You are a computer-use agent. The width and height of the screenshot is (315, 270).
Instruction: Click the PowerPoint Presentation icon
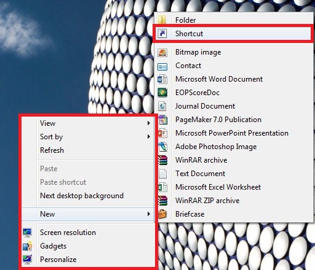[162, 133]
